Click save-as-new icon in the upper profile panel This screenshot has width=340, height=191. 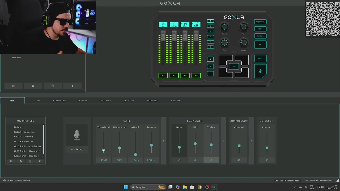point(33,86)
